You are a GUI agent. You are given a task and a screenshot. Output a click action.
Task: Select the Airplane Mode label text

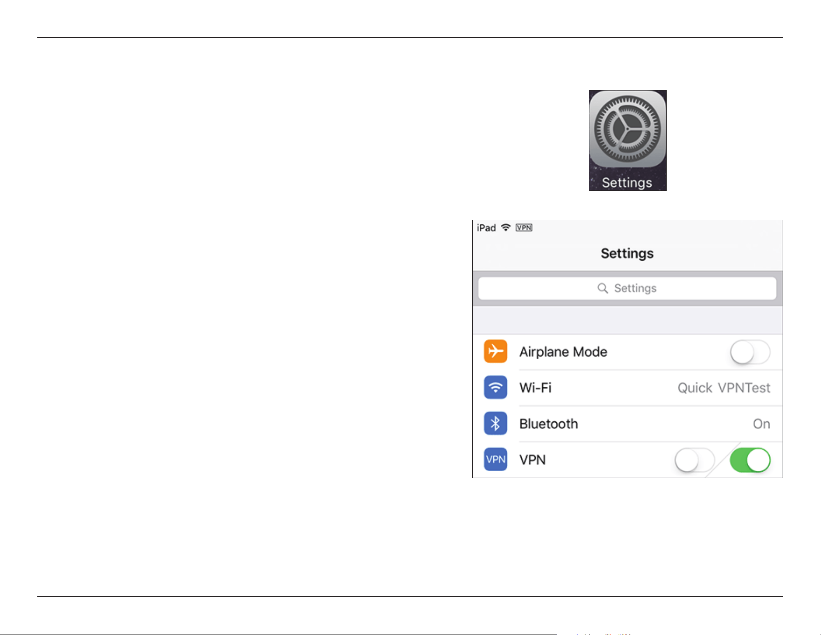563,352
